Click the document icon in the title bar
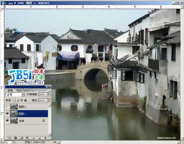The image size is (184, 144). point(3,3)
